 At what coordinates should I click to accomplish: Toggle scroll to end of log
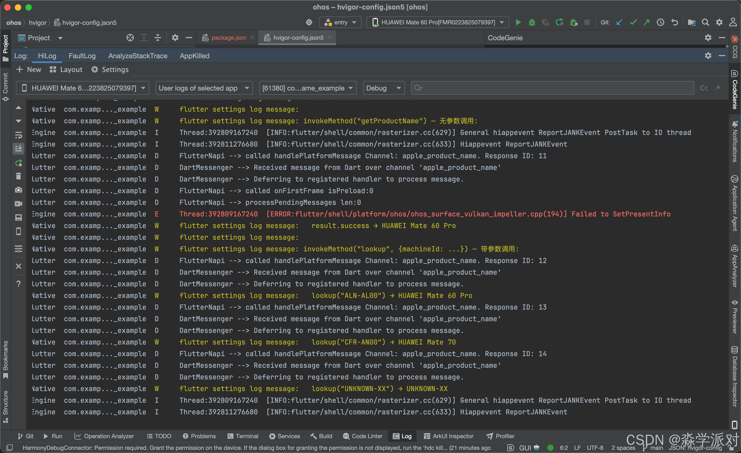(18, 148)
